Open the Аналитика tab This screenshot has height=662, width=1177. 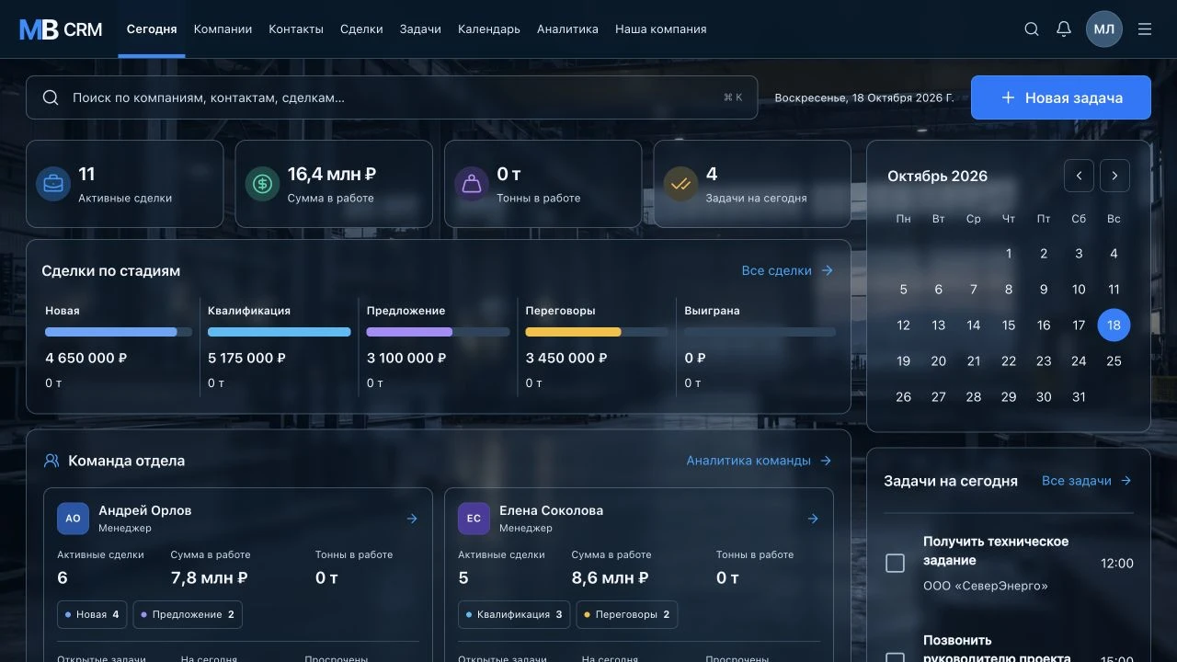point(567,29)
